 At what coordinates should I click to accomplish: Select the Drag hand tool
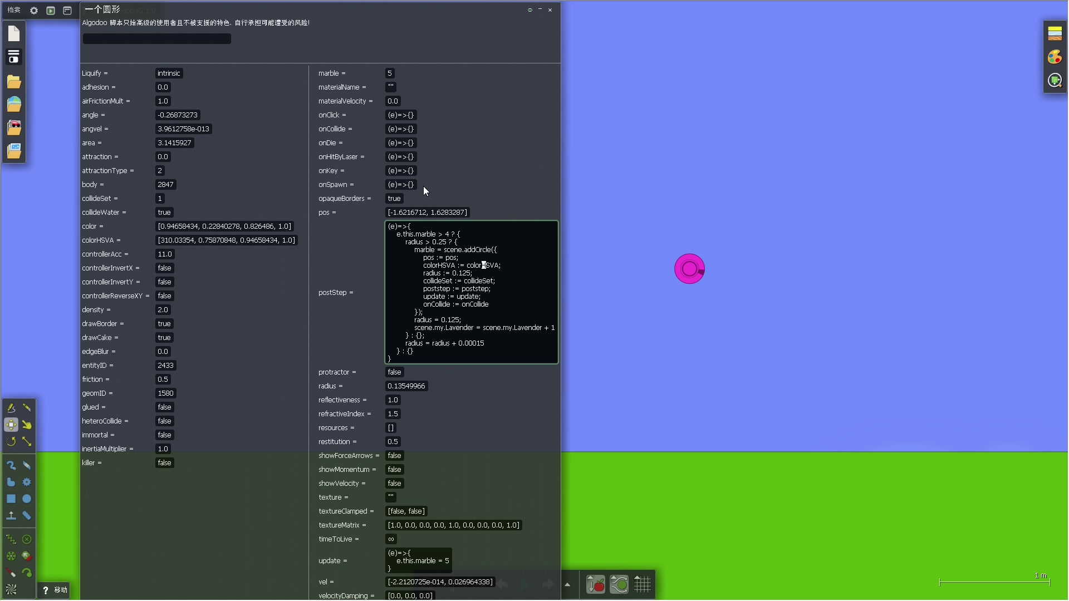click(x=27, y=425)
